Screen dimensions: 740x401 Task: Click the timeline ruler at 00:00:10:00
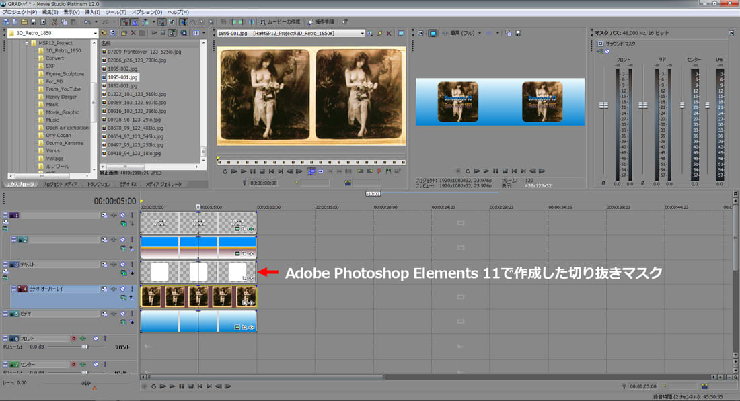click(268, 207)
